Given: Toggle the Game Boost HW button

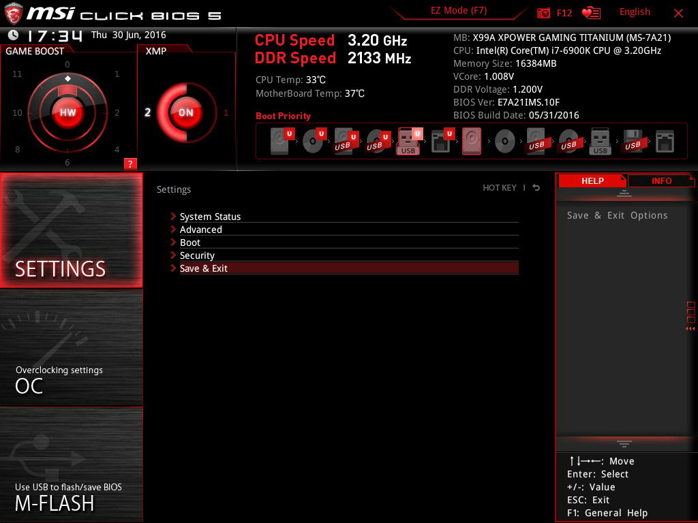Looking at the screenshot, I should click(x=67, y=112).
